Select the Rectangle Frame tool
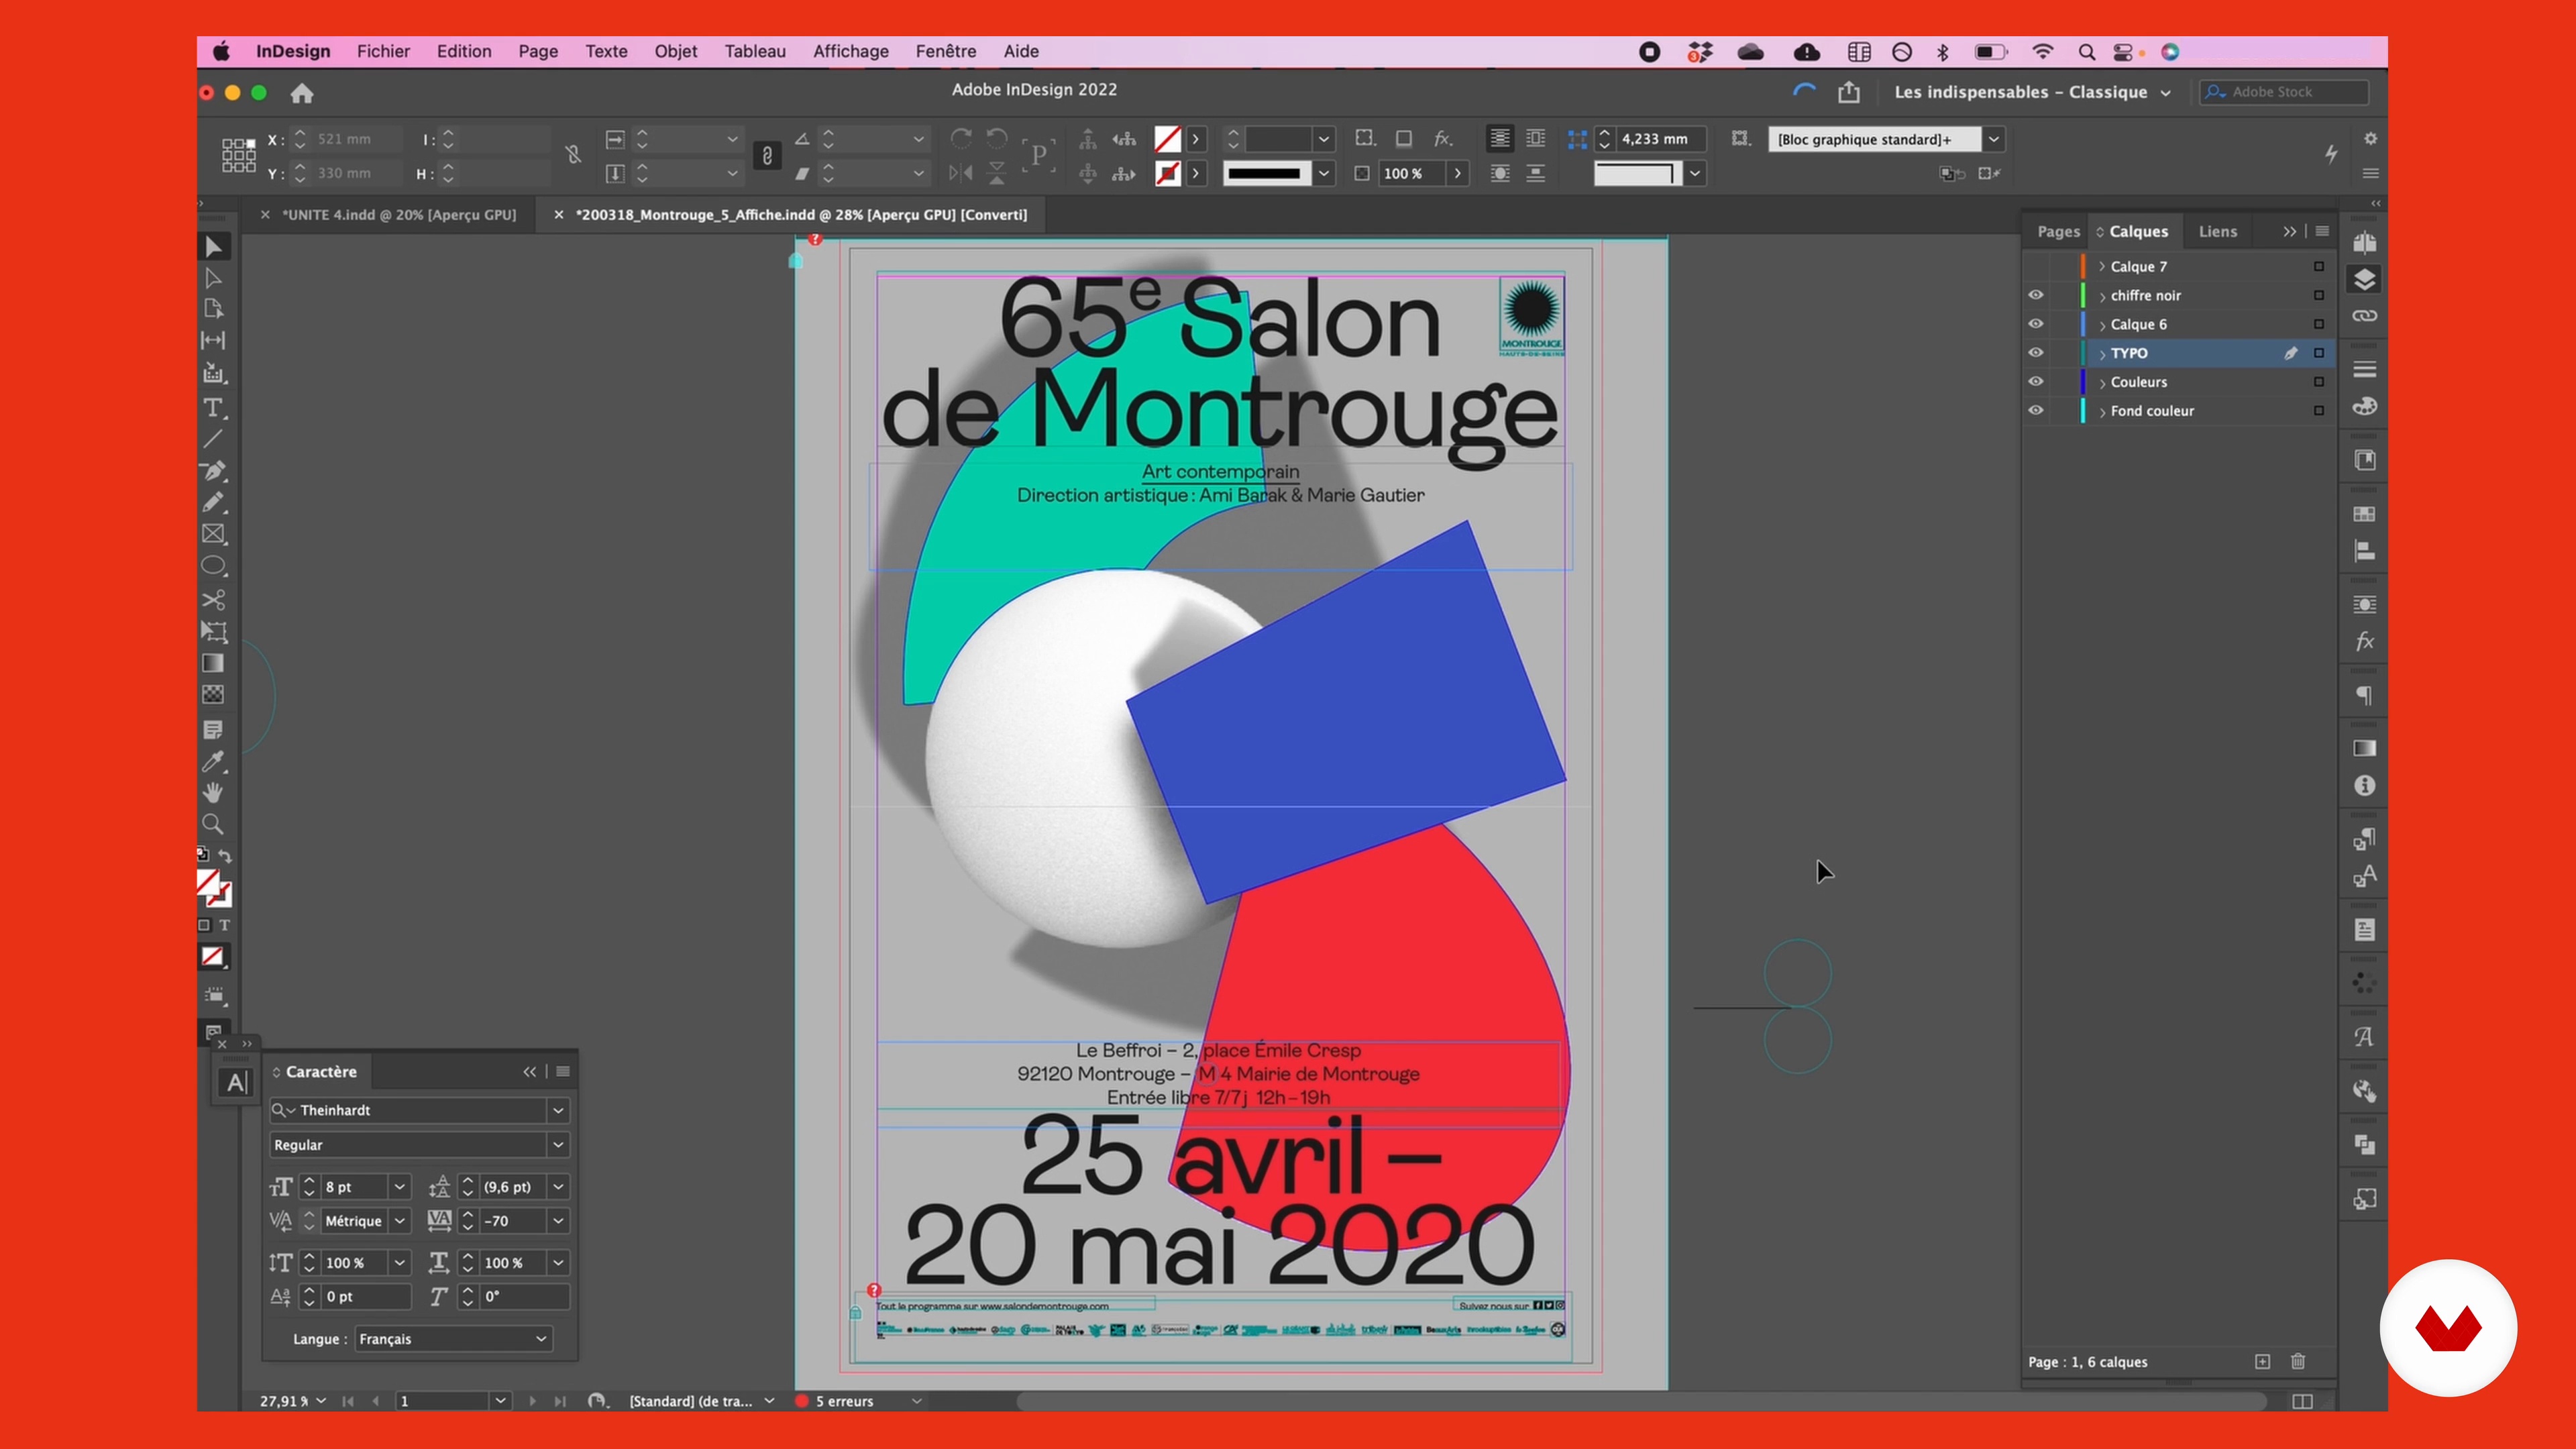This screenshot has width=2576, height=1449. coord(213,534)
